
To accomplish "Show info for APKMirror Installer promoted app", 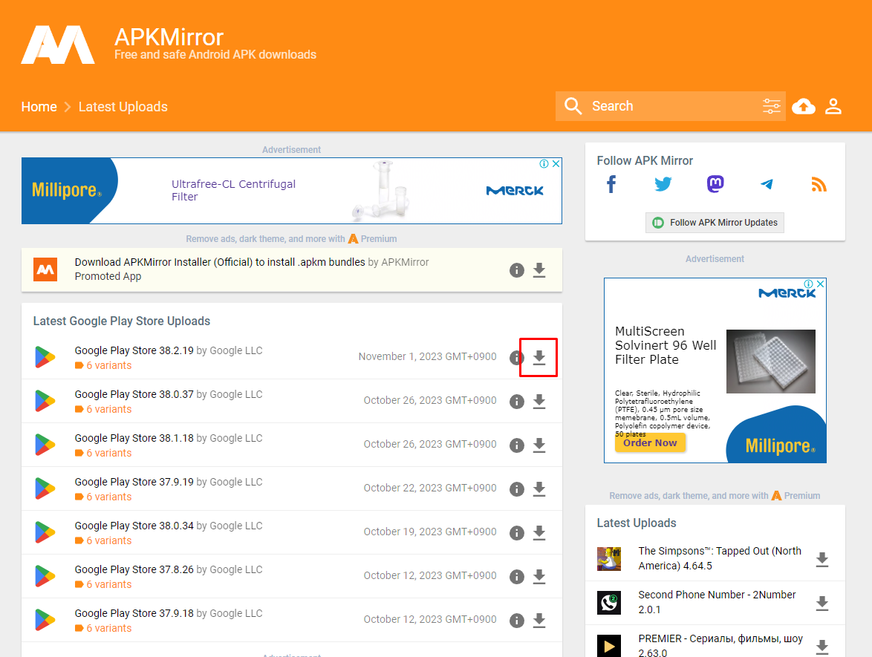I will point(517,270).
